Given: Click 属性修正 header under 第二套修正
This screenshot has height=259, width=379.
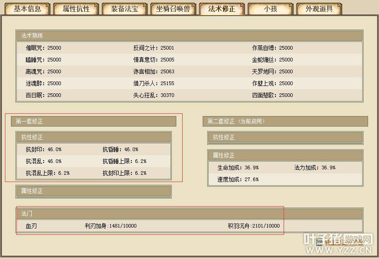Looking at the screenshot, I should tap(285, 156).
